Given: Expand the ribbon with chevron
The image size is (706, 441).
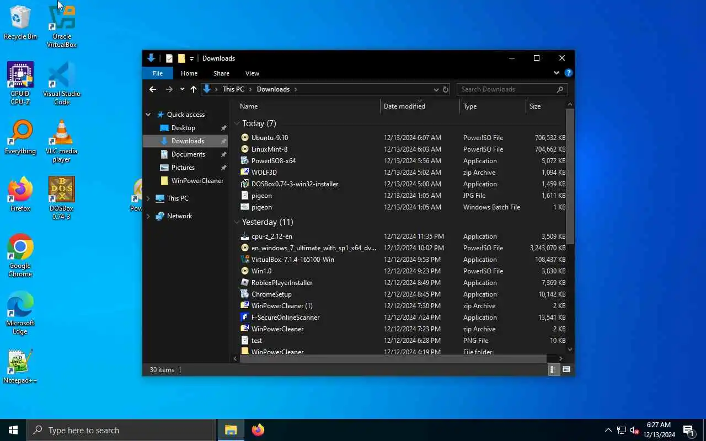Looking at the screenshot, I should pos(556,73).
